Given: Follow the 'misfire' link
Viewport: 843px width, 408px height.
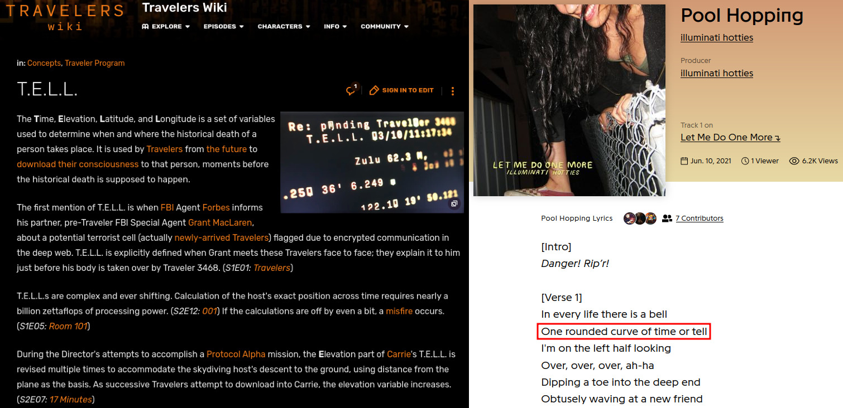Looking at the screenshot, I should coord(399,311).
